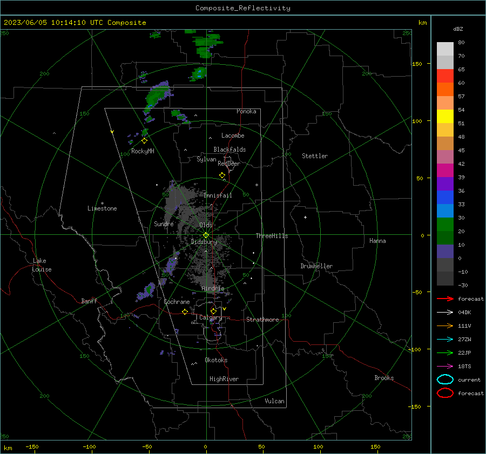Click the Ponoka label

coord(246,111)
